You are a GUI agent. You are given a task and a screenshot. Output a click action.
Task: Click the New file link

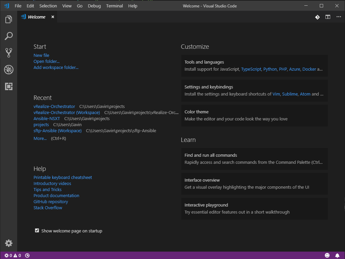(x=41, y=55)
